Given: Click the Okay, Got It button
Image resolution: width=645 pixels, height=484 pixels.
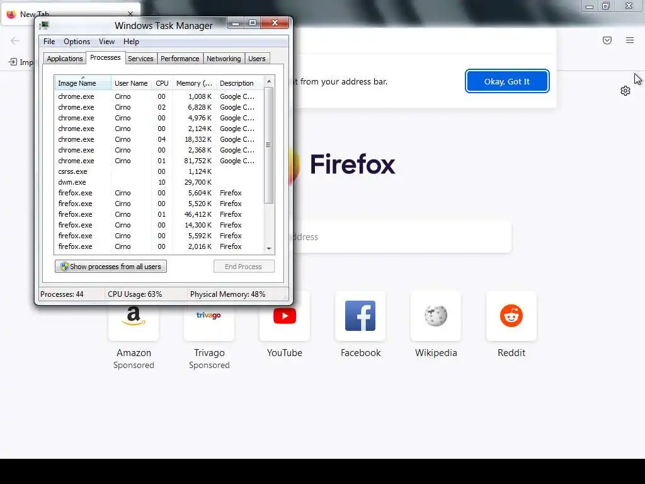Looking at the screenshot, I should pos(507,81).
